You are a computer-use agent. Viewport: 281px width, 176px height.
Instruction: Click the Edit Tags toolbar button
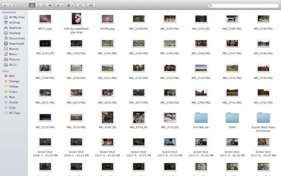[91, 5]
